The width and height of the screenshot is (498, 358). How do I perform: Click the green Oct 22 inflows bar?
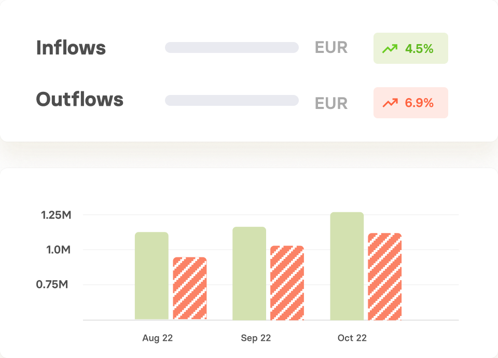[x=347, y=266]
